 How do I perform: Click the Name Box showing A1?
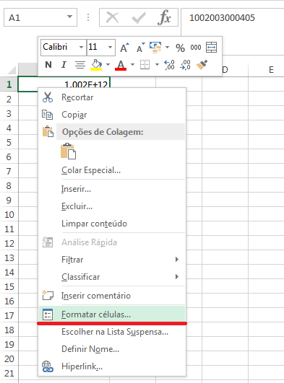35,17
